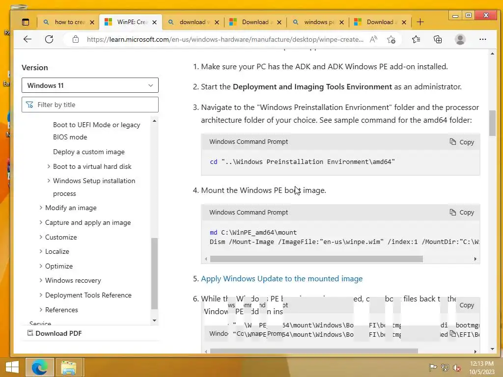
Task: Click the sidebar tree scrollbar thumb
Action: coord(154,273)
